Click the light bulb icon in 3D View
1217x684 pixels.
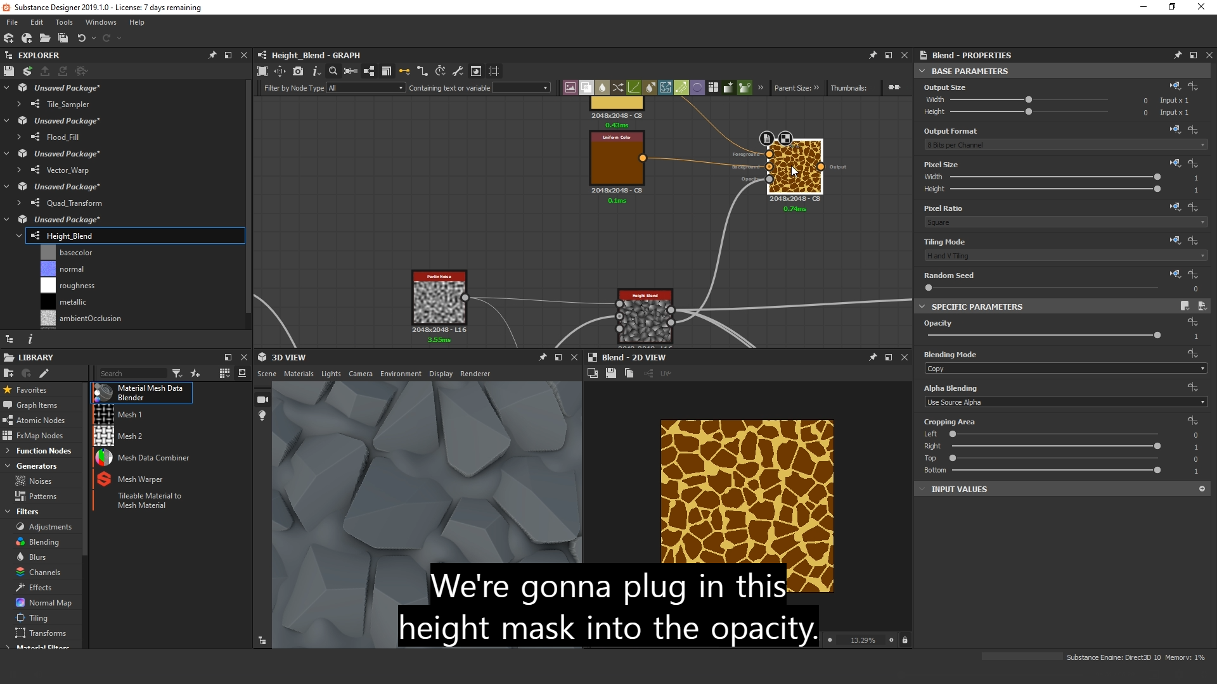click(x=262, y=415)
